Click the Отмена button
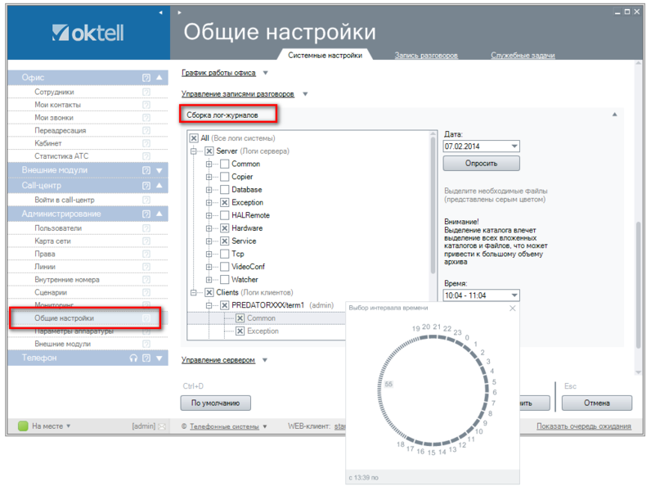This screenshot has width=651, height=491. coord(596,403)
